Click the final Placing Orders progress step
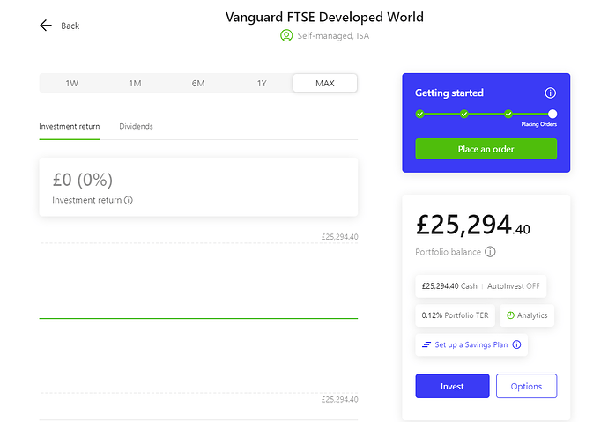The height and width of the screenshot is (422, 608). (x=552, y=114)
